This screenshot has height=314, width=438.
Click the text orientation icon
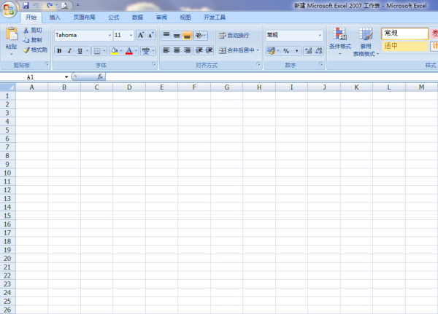click(x=199, y=35)
